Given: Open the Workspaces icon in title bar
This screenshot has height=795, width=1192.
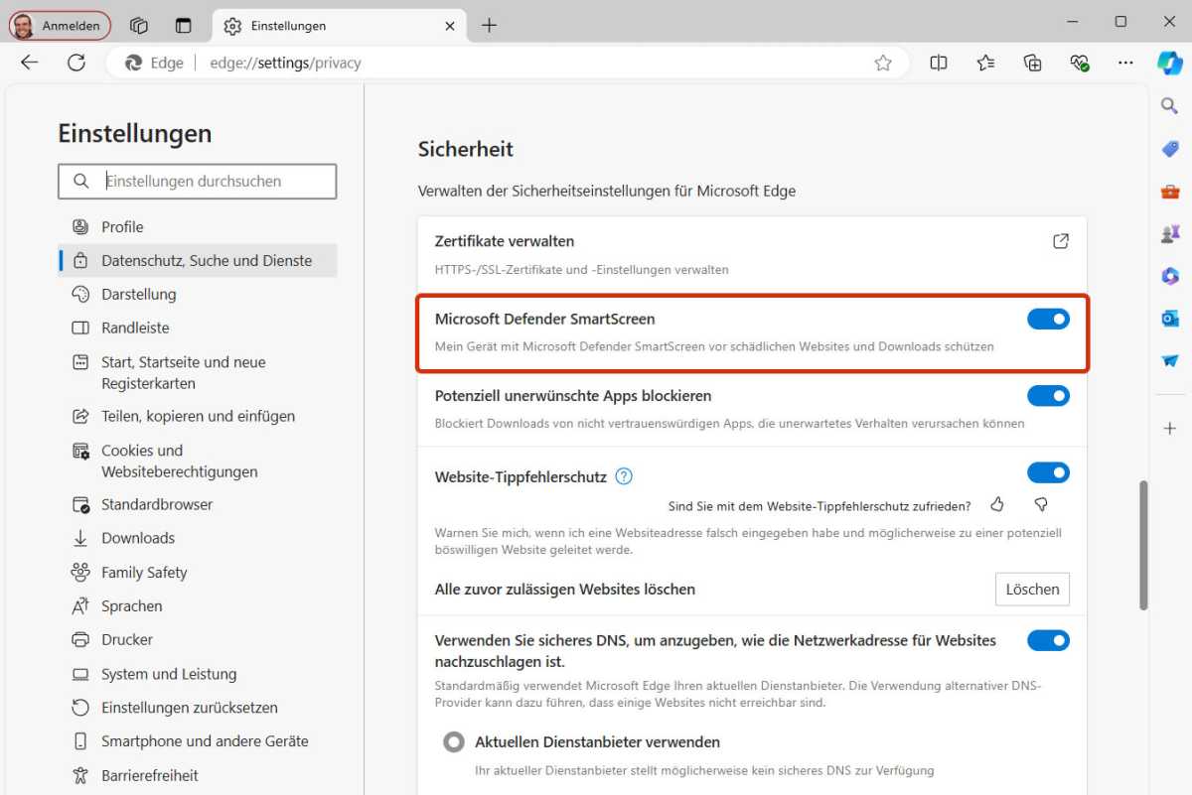Looking at the screenshot, I should [139, 26].
